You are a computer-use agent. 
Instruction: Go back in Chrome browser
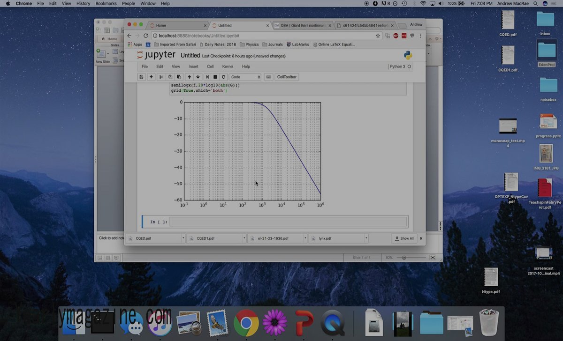pyautogui.click(x=129, y=36)
